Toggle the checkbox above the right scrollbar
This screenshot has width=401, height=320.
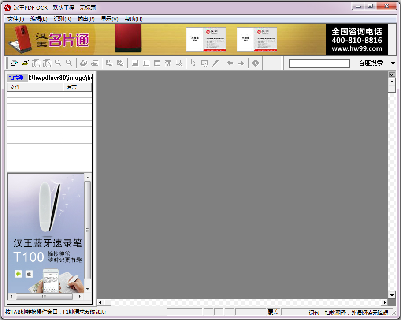click(x=392, y=74)
